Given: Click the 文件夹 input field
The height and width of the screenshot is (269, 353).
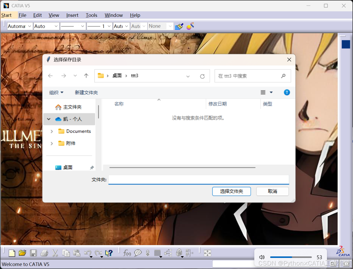Looking at the screenshot, I should [x=199, y=180].
